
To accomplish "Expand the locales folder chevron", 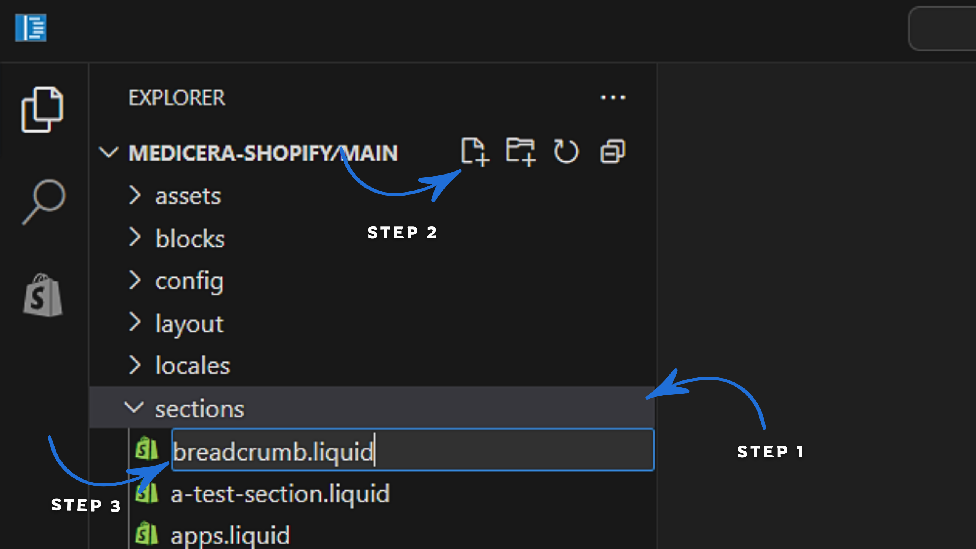I will coord(135,365).
